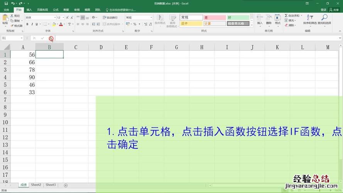Toggle Italic formatting
The height and width of the screenshot is (193, 343).
(x=32, y=24)
